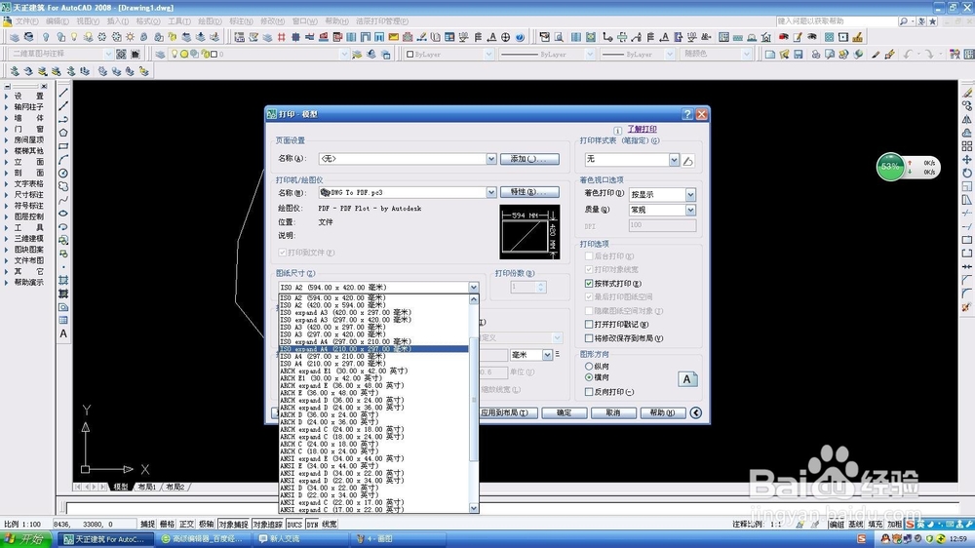Select the 纵向 orientation radio button
The height and width of the screenshot is (548, 975).
[589, 367]
